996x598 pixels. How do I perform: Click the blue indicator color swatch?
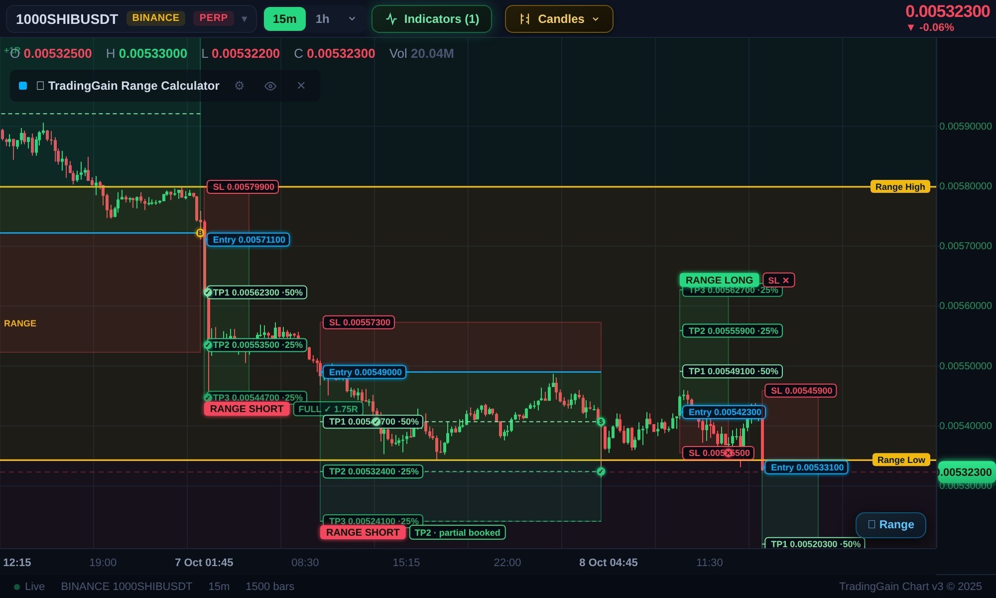(23, 86)
